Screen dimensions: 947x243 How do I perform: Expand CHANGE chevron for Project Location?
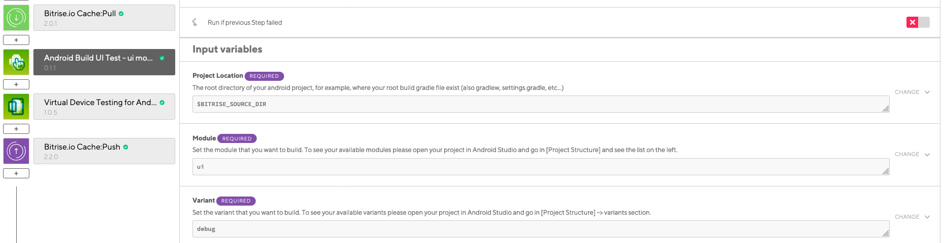(x=927, y=92)
